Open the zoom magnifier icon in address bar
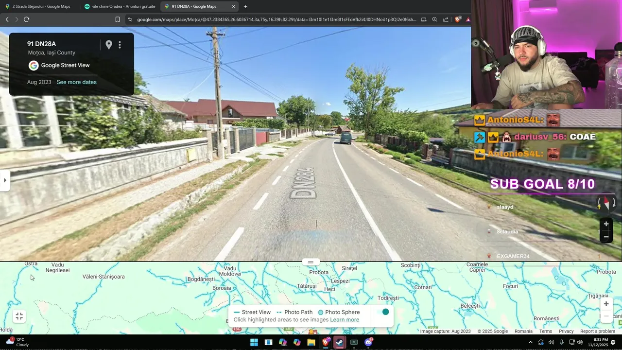 pos(434,19)
